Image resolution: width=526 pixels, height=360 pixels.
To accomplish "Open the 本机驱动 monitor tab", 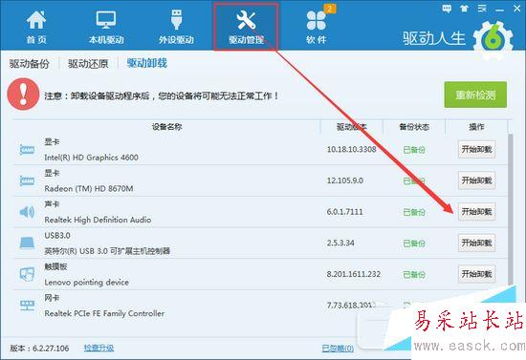I will point(106,27).
